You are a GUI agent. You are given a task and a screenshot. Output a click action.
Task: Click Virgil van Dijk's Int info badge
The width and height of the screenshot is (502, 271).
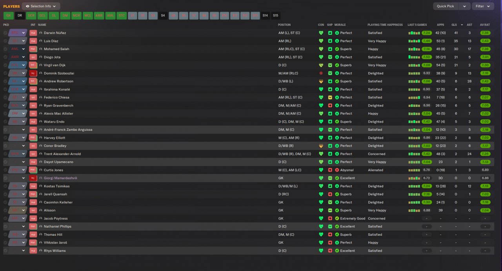(33, 65)
